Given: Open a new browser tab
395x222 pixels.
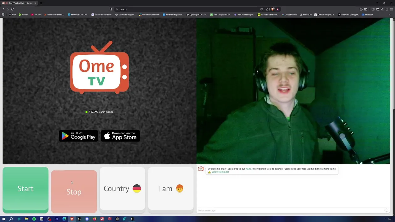Looking at the screenshot, I should click(x=41, y=3).
